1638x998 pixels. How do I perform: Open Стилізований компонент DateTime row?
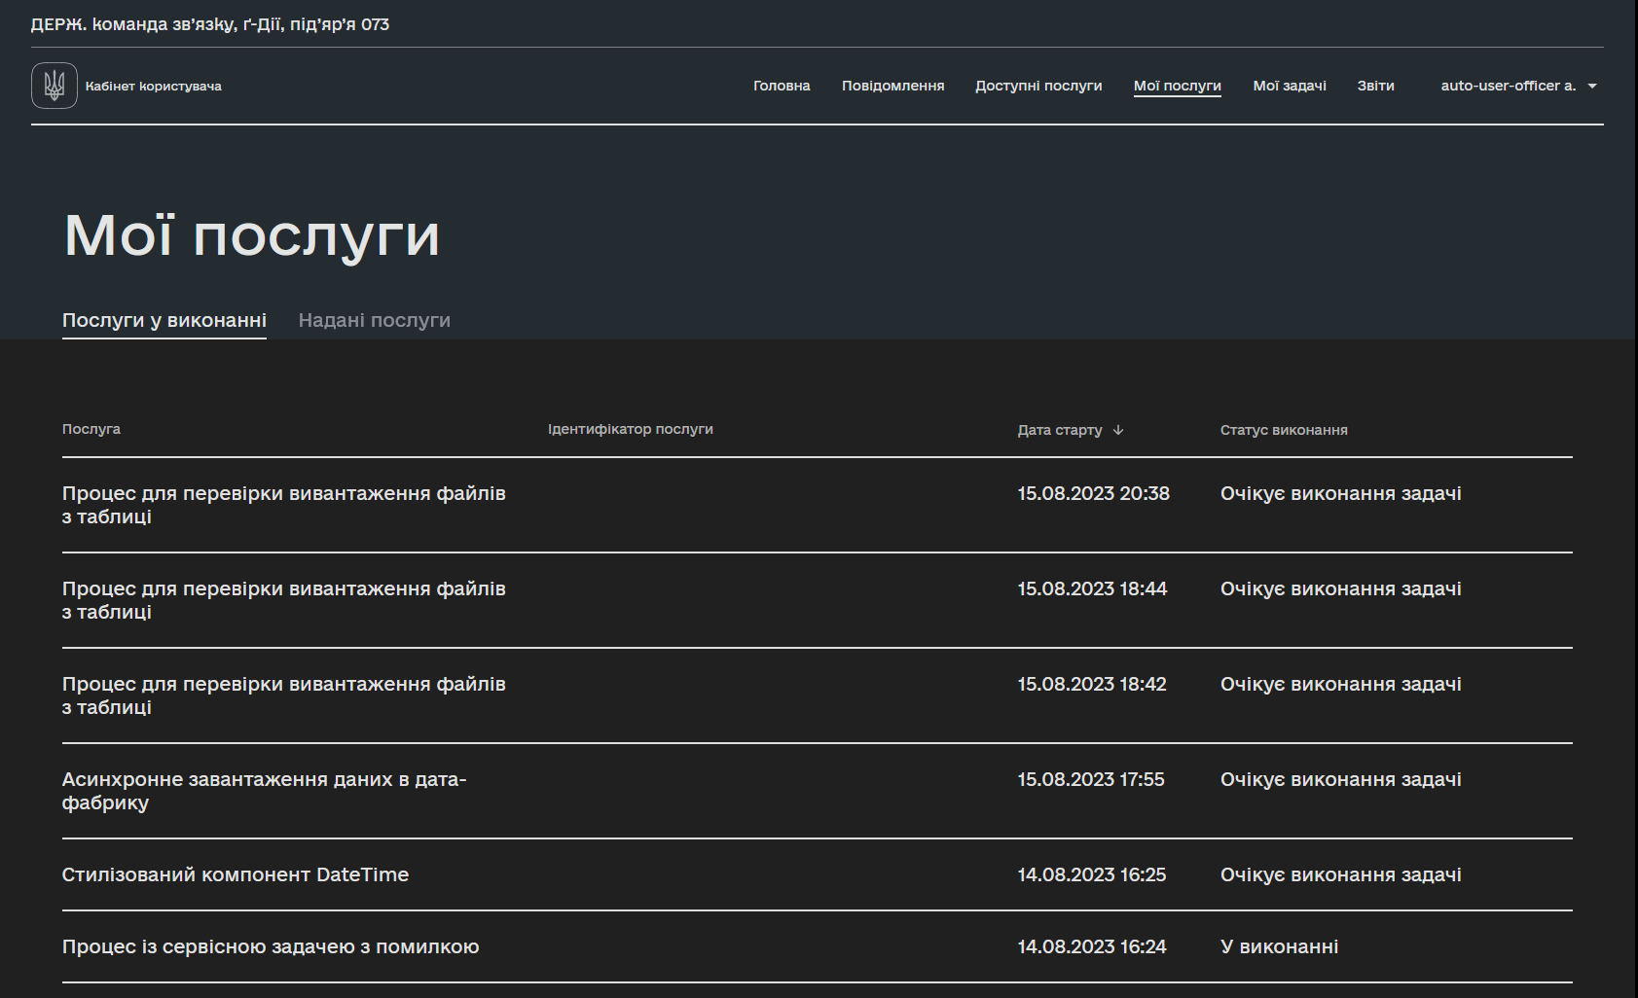(818, 874)
